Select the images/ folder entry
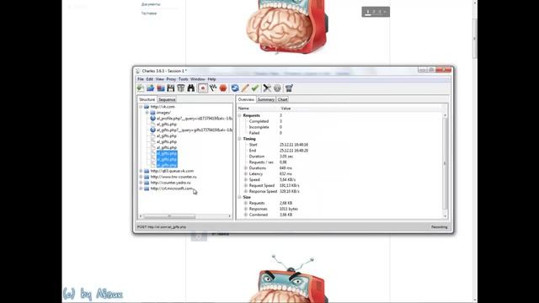This screenshot has width=539, height=303. click(x=163, y=113)
